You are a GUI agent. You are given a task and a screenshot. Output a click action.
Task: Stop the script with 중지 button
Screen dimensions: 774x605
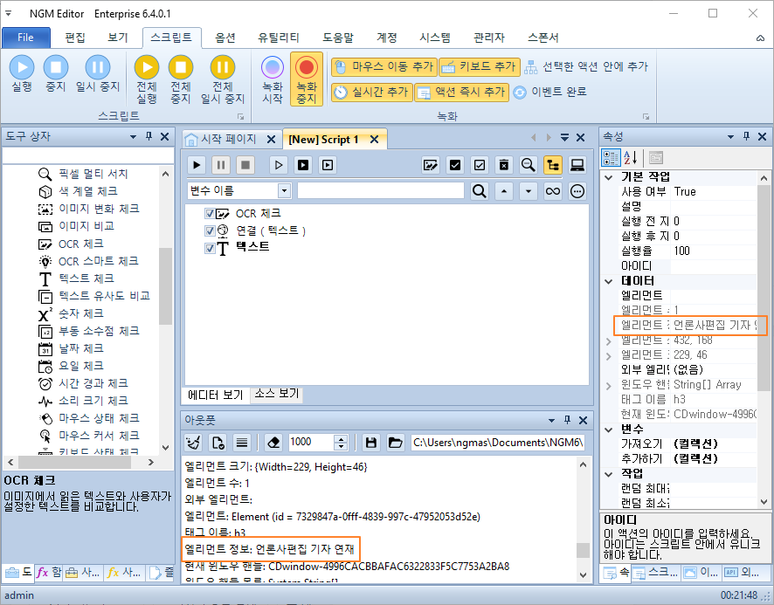[x=56, y=74]
